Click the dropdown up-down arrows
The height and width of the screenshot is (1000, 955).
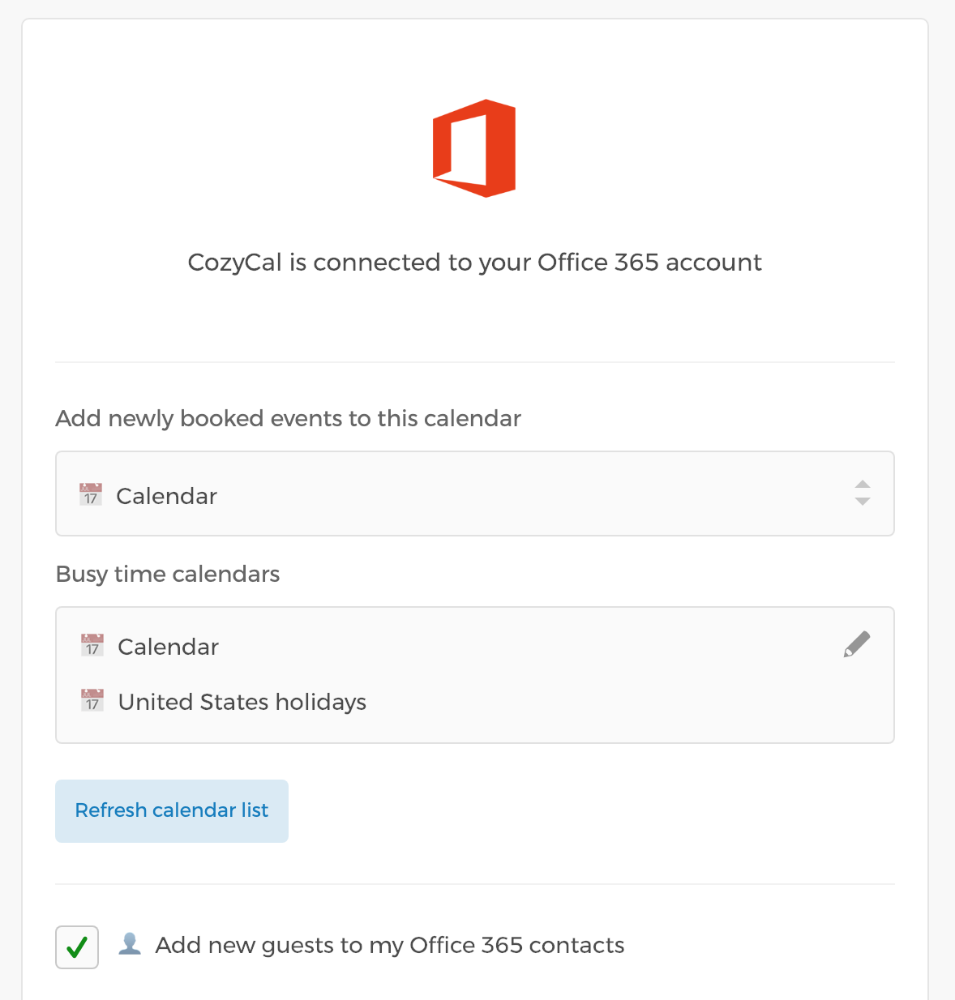click(863, 493)
